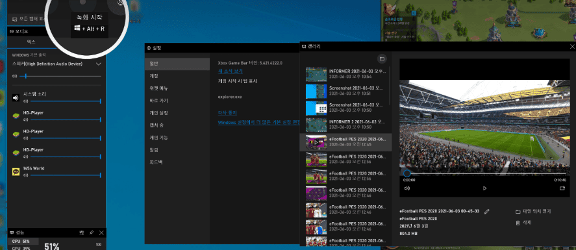
Task: Select the CPU 51% performance tab
Action: [23, 241]
